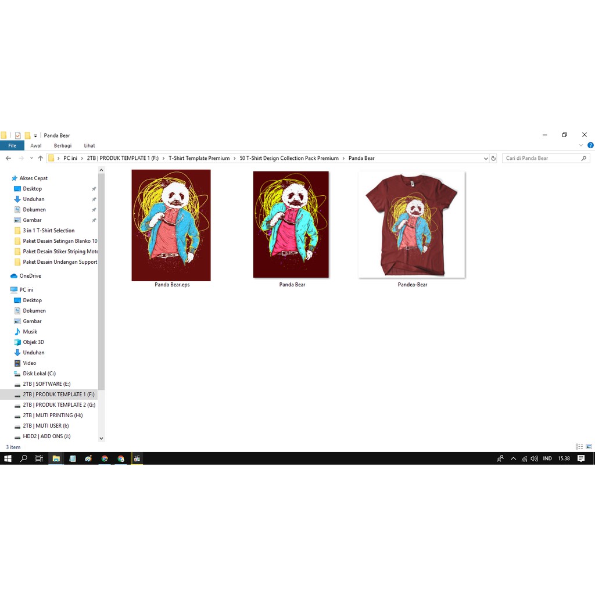
Task: Open Unduhan under Akses Cepat
Action: tap(33, 199)
